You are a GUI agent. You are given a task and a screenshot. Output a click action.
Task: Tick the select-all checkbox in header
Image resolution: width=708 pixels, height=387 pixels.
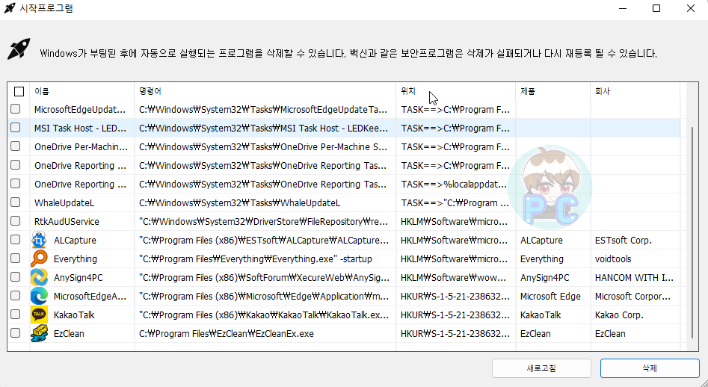pos(19,92)
